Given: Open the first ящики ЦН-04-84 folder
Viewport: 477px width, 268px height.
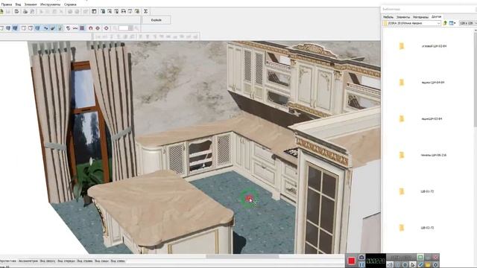Looking at the screenshot, I should pos(433,83).
